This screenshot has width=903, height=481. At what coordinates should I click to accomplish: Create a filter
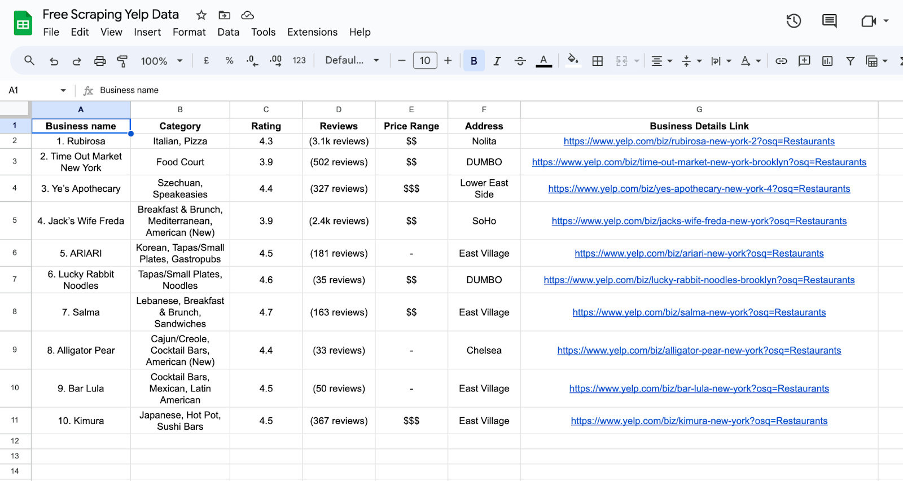pos(850,61)
